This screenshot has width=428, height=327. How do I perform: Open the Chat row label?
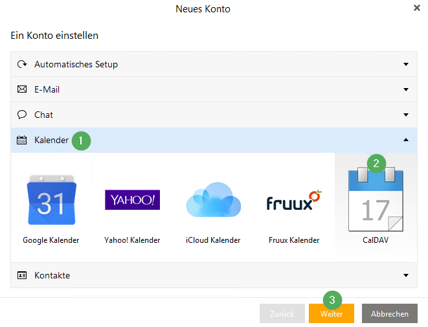click(x=43, y=115)
